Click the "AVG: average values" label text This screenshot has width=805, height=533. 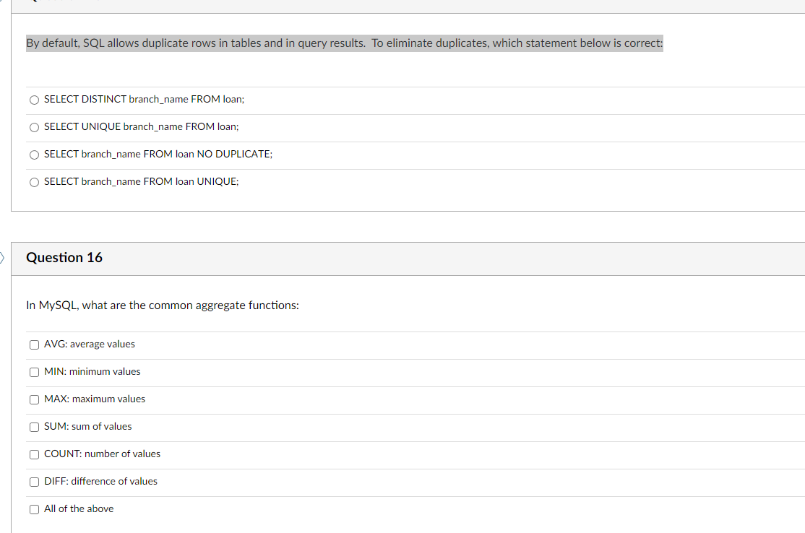coord(89,344)
